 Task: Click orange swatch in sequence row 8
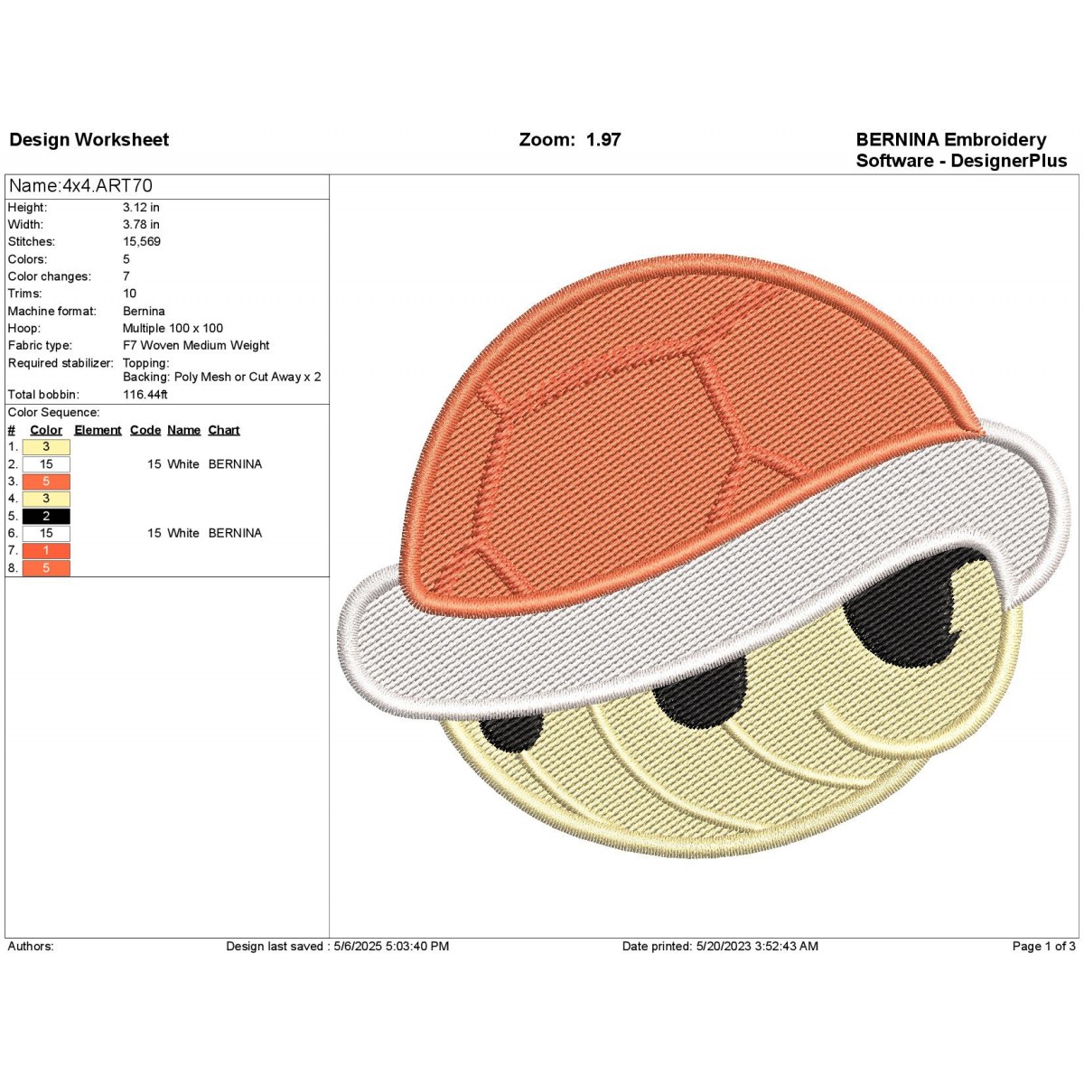point(46,568)
